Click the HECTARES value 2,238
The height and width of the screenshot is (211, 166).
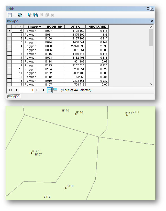tap(97, 46)
